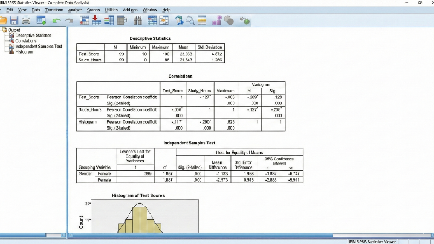Image resolution: width=434 pixels, height=244 pixels.
Task: Click the Levene's Test for Equality header
Action: pyautogui.click(x=135, y=156)
